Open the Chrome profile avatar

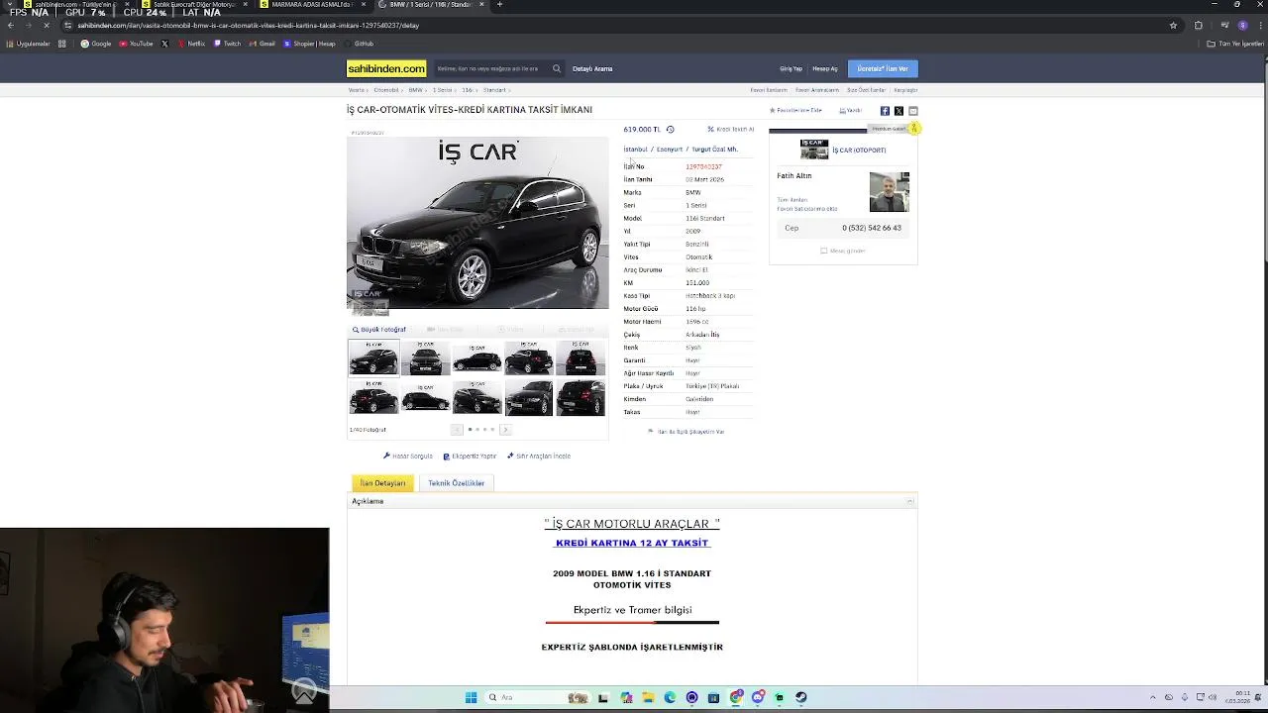(1242, 25)
